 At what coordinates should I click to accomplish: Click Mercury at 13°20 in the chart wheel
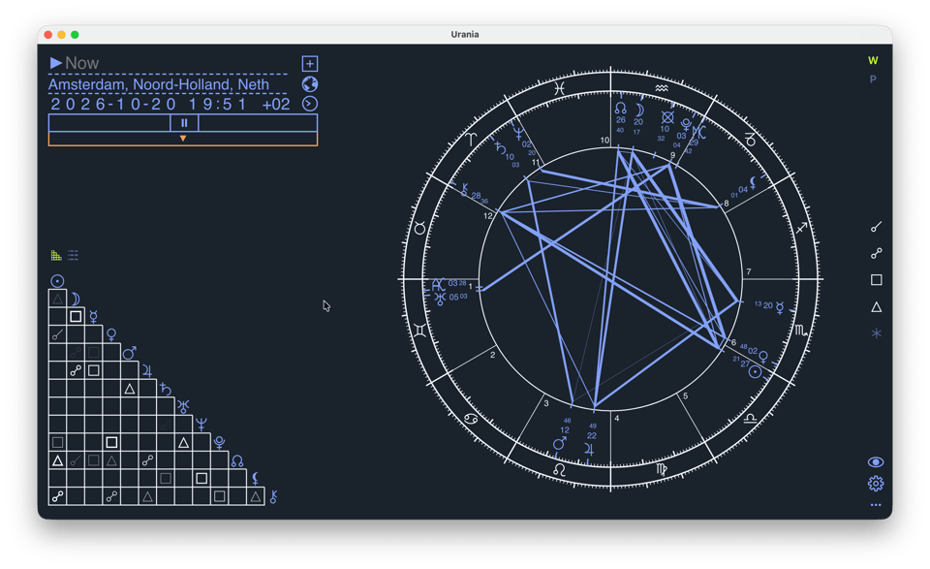[780, 307]
